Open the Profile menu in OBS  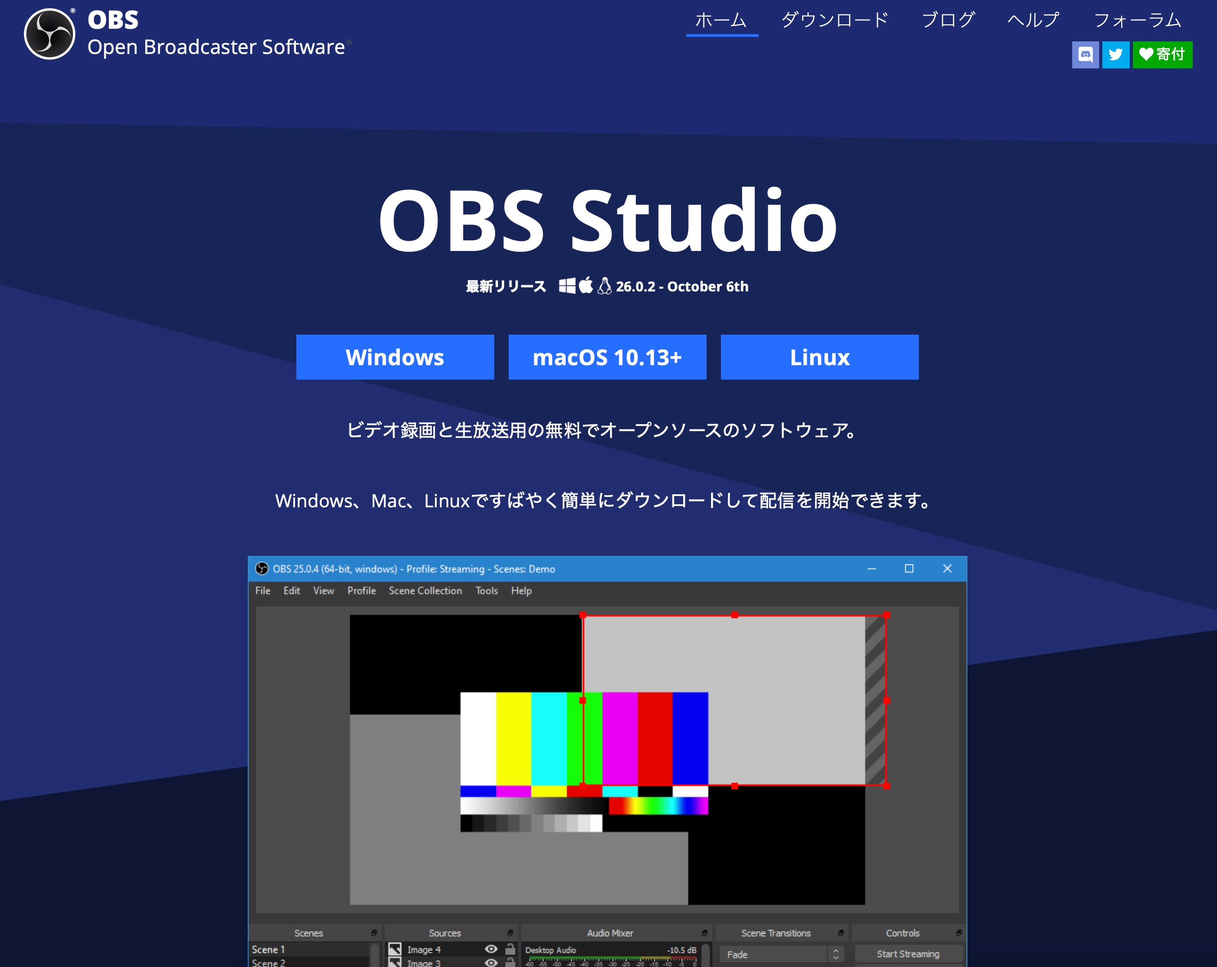click(362, 591)
